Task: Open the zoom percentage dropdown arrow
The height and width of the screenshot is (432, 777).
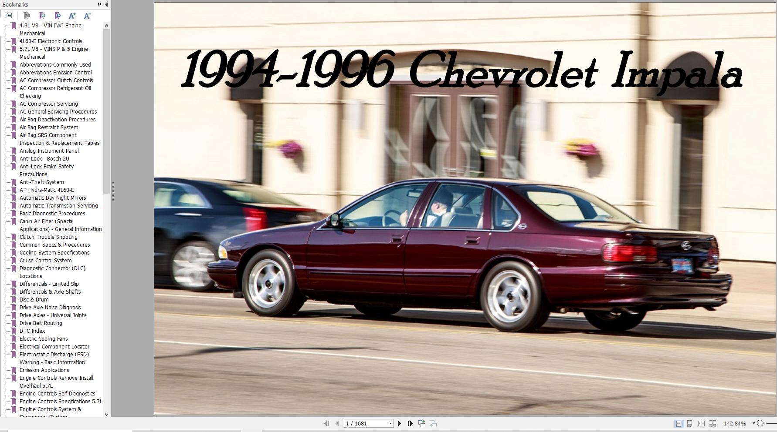Action: [x=753, y=423]
